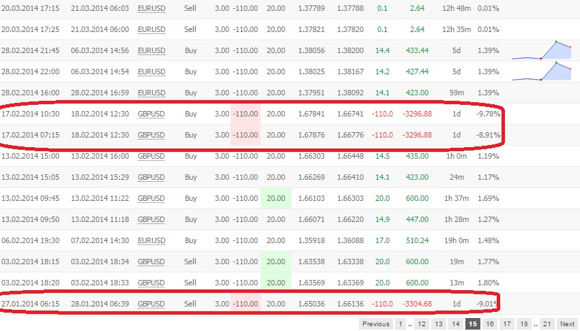This screenshot has width=580, height=331.
Task: Go to the Next page
Action: pyautogui.click(x=567, y=324)
